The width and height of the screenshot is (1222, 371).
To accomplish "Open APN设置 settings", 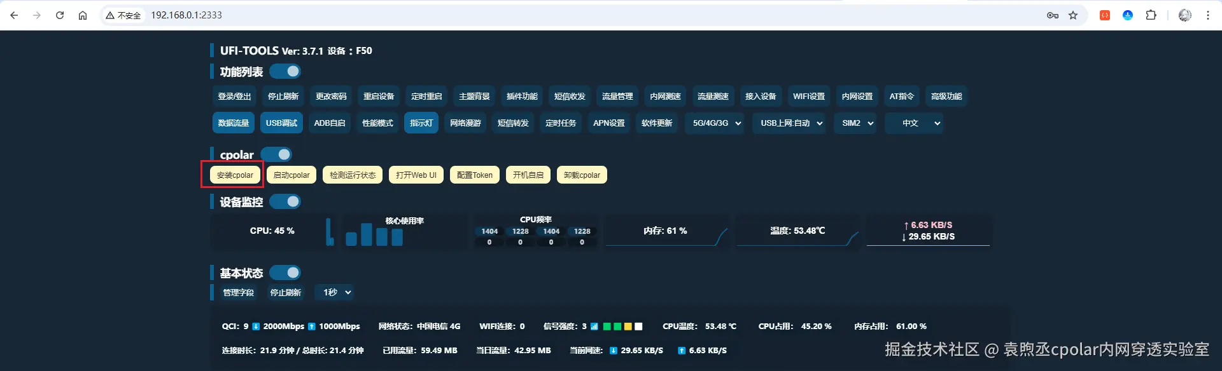I will (x=609, y=123).
